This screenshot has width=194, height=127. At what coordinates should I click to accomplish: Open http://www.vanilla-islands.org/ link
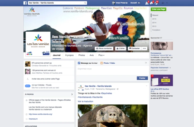(x=40, y=114)
